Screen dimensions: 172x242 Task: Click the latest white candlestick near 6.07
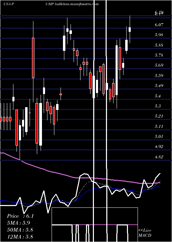130,29
